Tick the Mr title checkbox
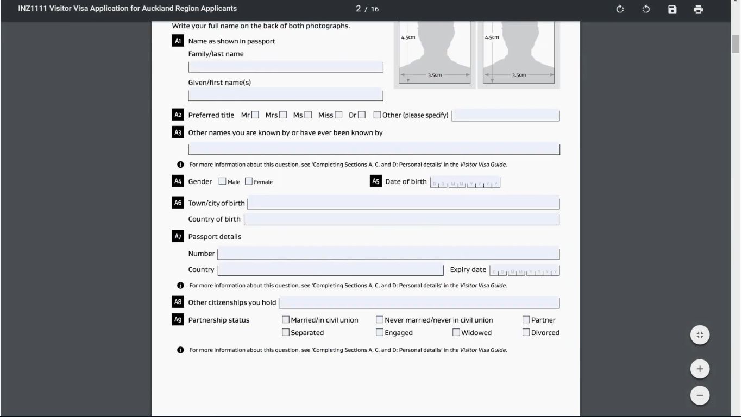 255,115
